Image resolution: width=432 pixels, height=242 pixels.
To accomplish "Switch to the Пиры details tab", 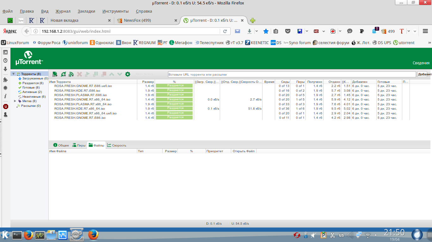I will click(x=79, y=145).
